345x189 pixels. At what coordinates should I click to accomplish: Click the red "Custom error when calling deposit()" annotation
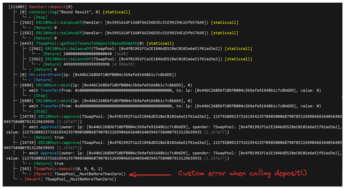pos(242,173)
